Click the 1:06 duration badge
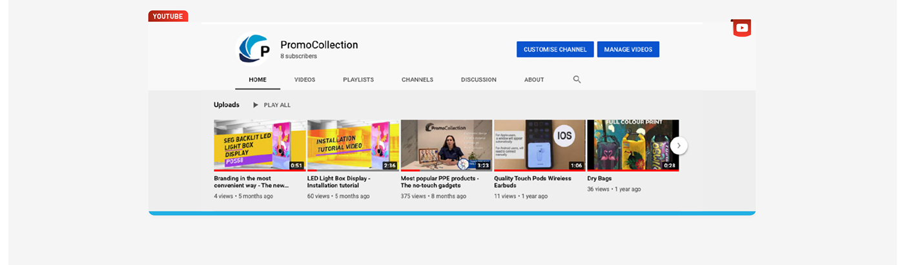The height and width of the screenshot is (265, 904). pyautogui.click(x=577, y=166)
